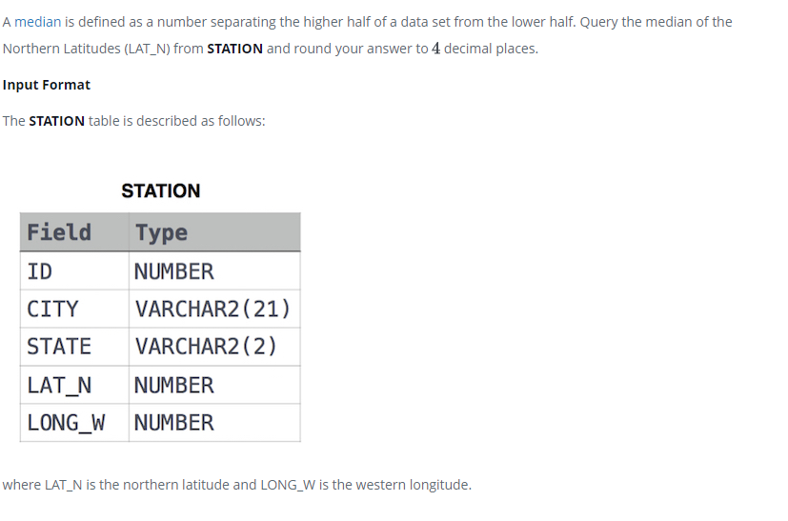Click NUMBER type in ID row
This screenshot has width=788, height=521.
coord(214,271)
